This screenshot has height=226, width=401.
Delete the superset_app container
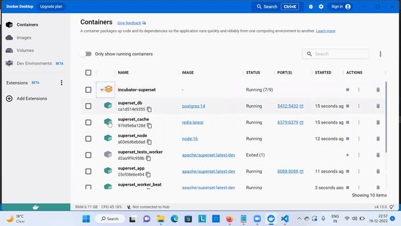click(378, 171)
